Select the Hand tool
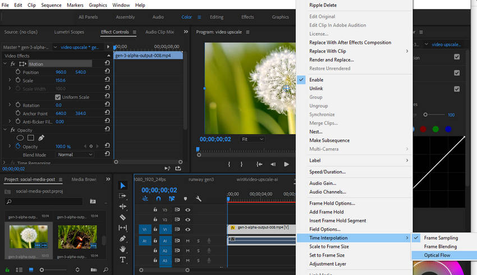The height and width of the screenshot is (275, 477). coord(122,249)
